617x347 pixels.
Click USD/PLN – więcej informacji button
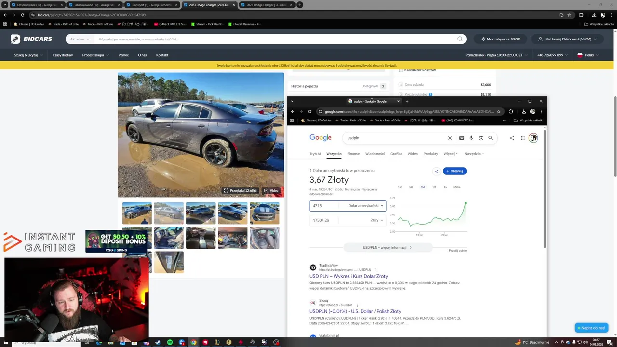tap(387, 247)
